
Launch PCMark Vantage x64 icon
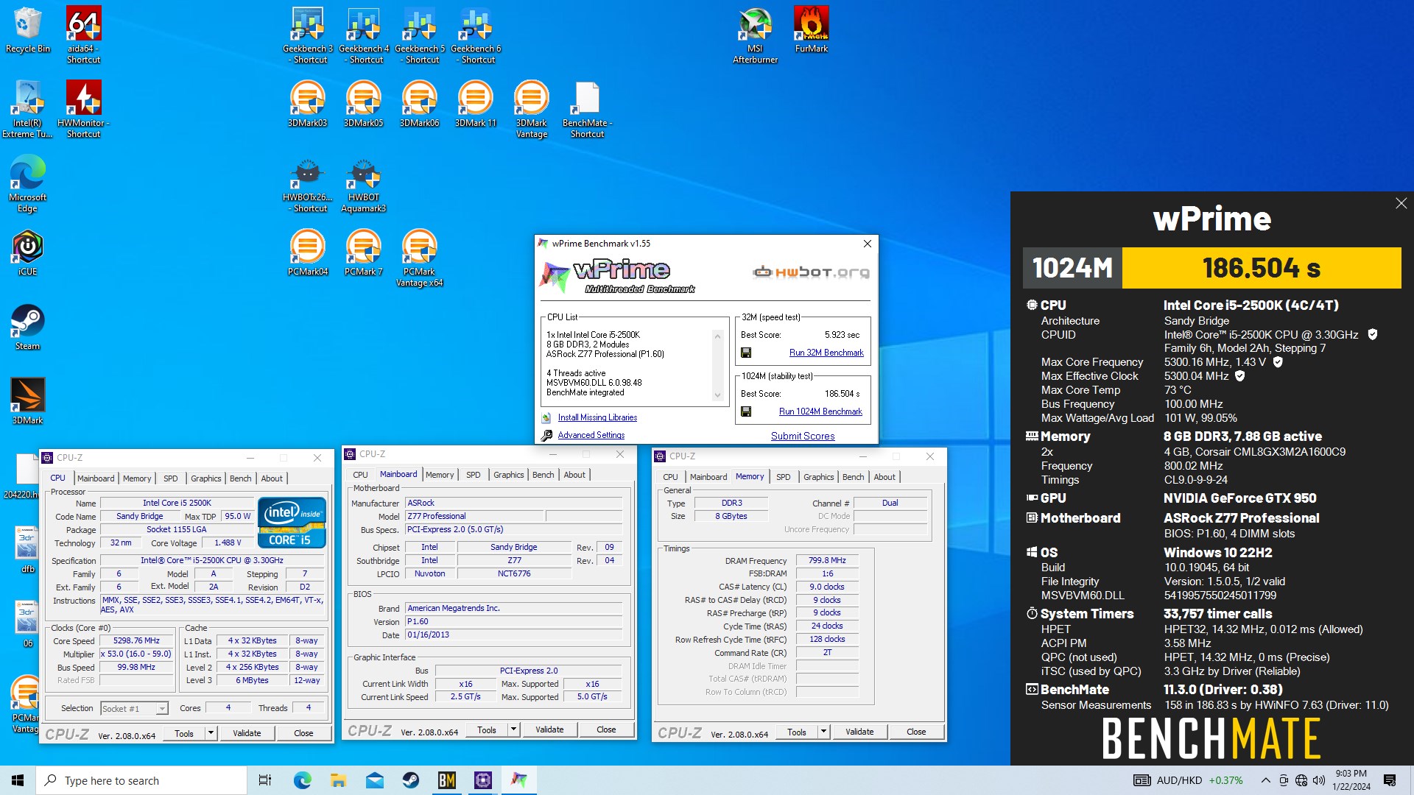(x=420, y=258)
